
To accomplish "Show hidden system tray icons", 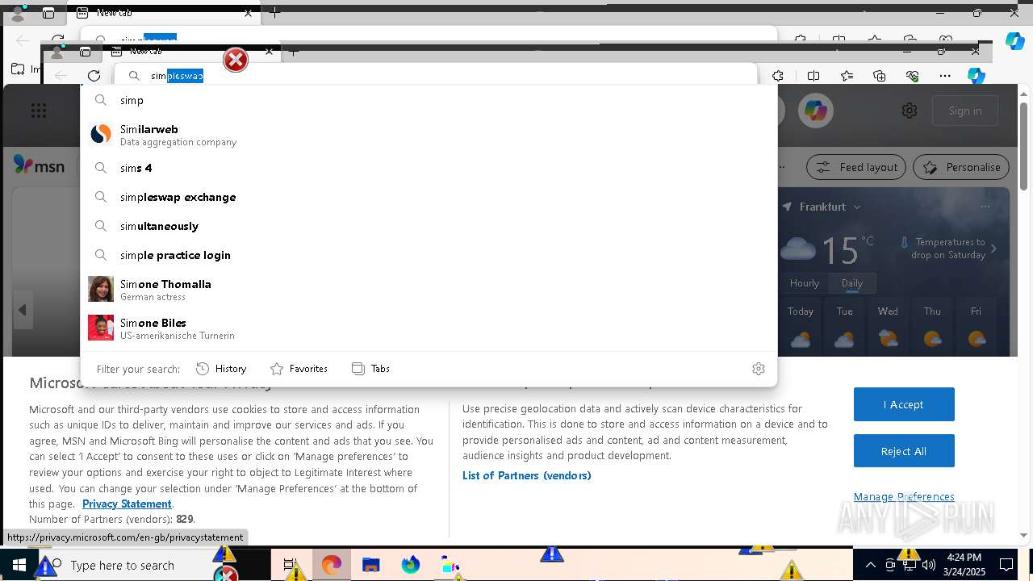I will 870,565.
